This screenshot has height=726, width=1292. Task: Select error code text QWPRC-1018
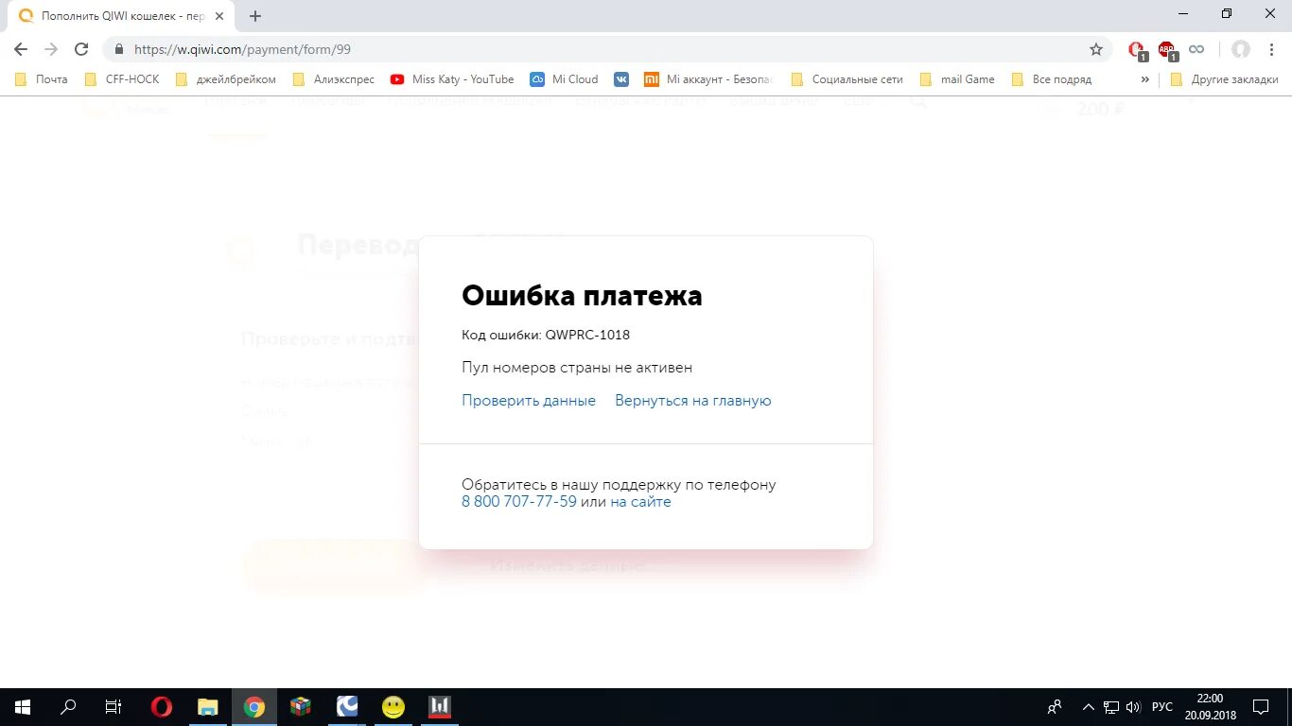tap(587, 335)
